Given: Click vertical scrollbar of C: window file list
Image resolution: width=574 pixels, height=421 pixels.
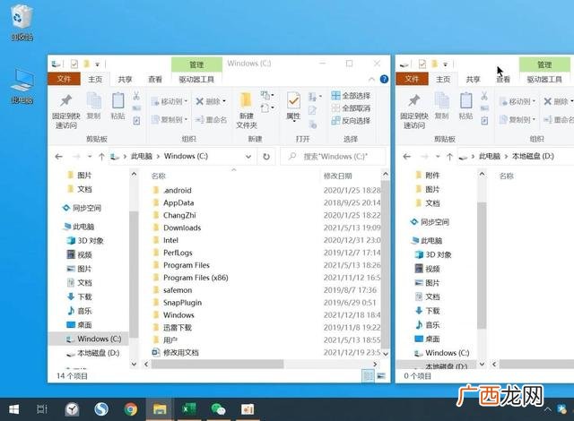Looking at the screenshot, I should [385, 263].
